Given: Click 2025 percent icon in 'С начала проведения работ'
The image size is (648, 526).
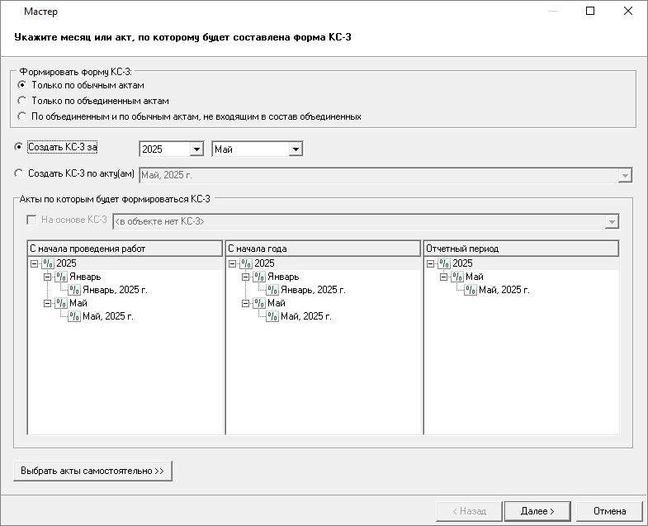Looking at the screenshot, I should point(48,263).
